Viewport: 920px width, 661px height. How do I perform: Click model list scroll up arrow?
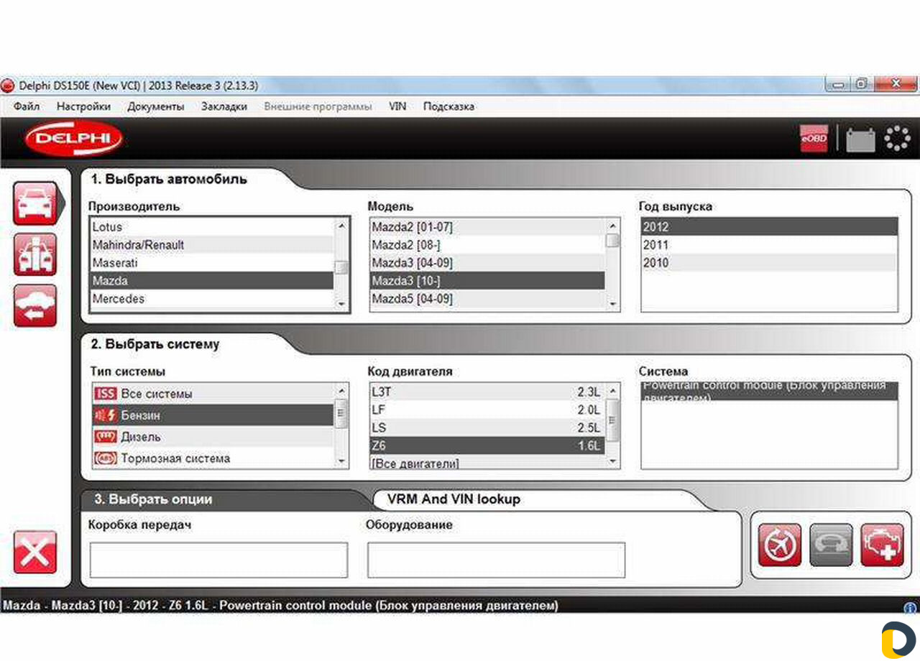point(612,226)
